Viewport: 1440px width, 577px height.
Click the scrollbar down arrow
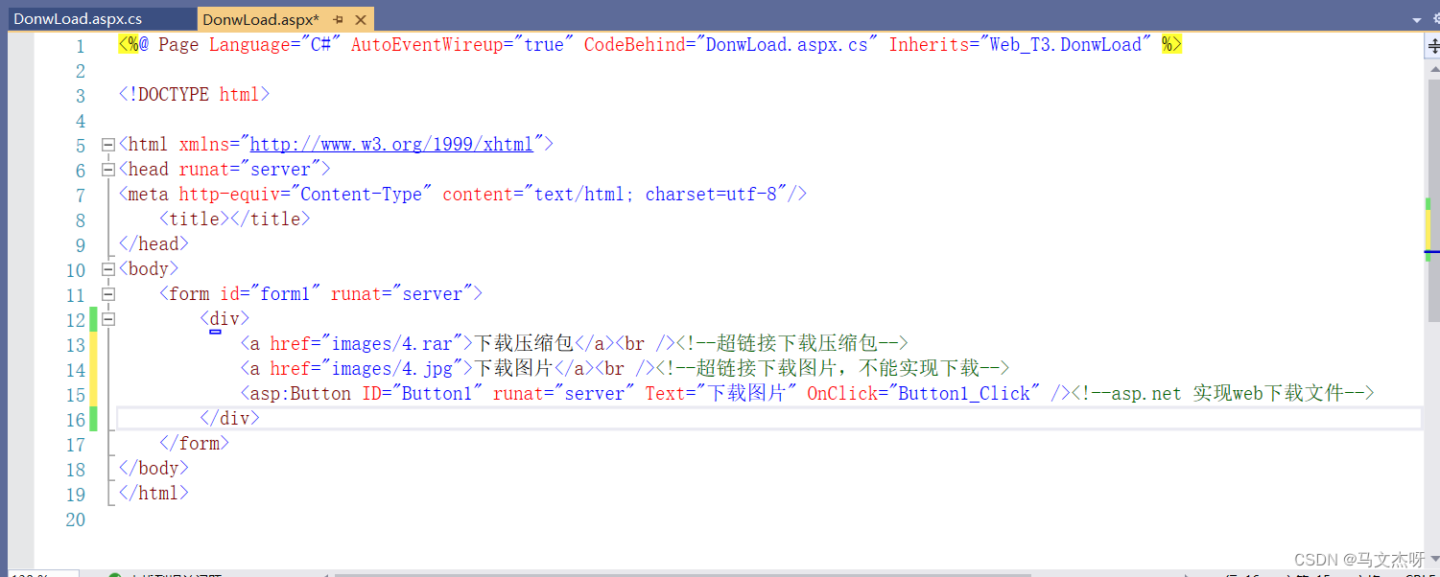(1434, 558)
